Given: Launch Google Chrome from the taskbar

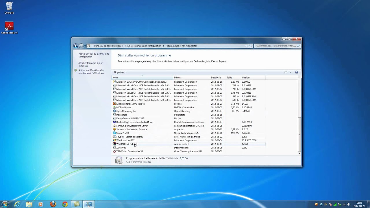Looking at the screenshot, I should click(x=65, y=204).
